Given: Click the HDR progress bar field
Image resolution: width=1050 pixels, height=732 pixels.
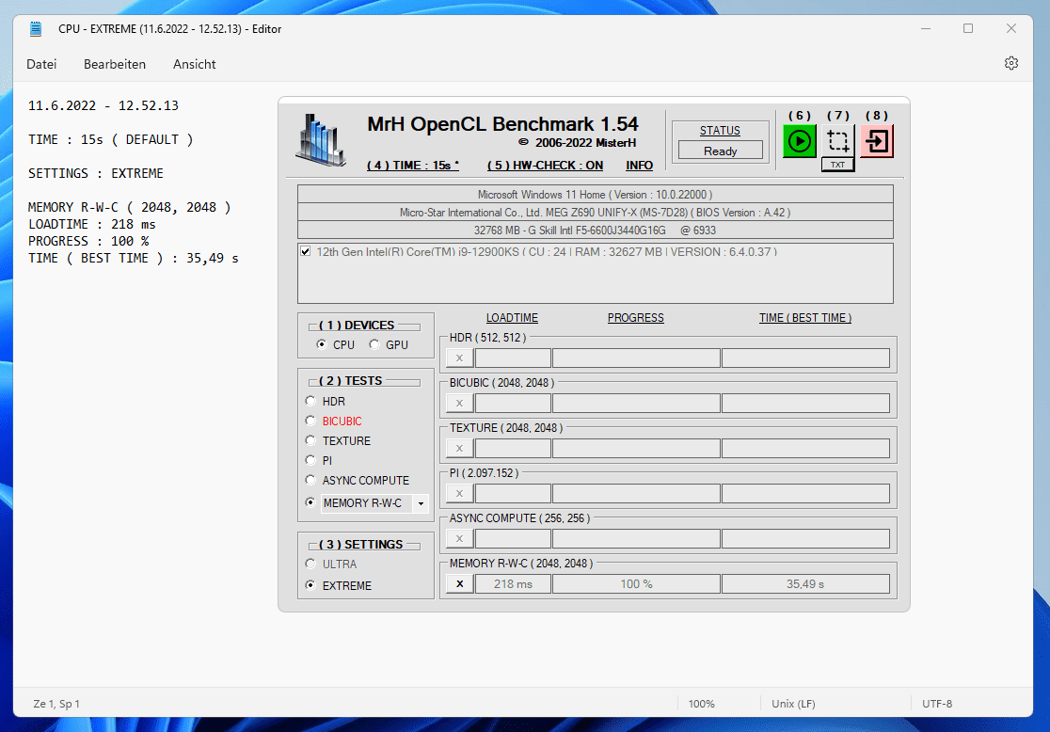Looking at the screenshot, I should (636, 358).
